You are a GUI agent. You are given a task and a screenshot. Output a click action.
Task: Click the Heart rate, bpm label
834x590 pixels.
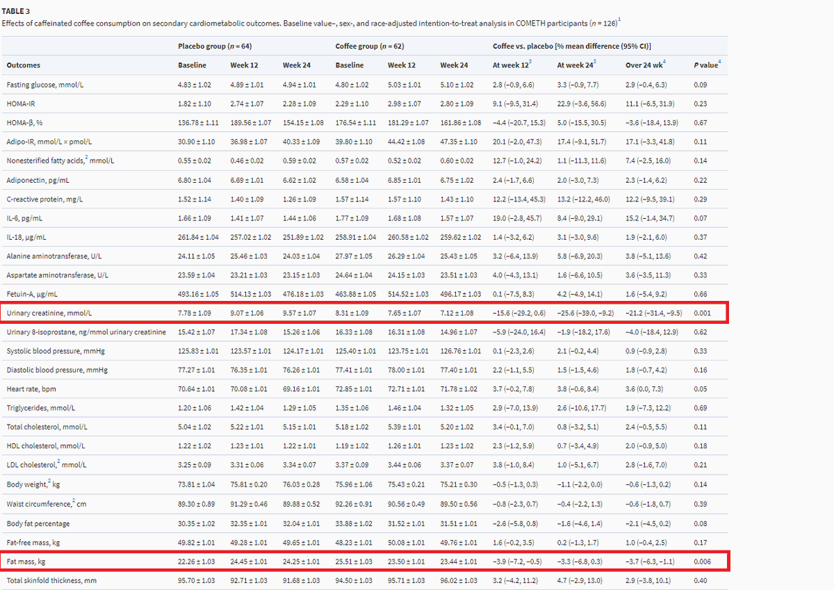click(31, 389)
